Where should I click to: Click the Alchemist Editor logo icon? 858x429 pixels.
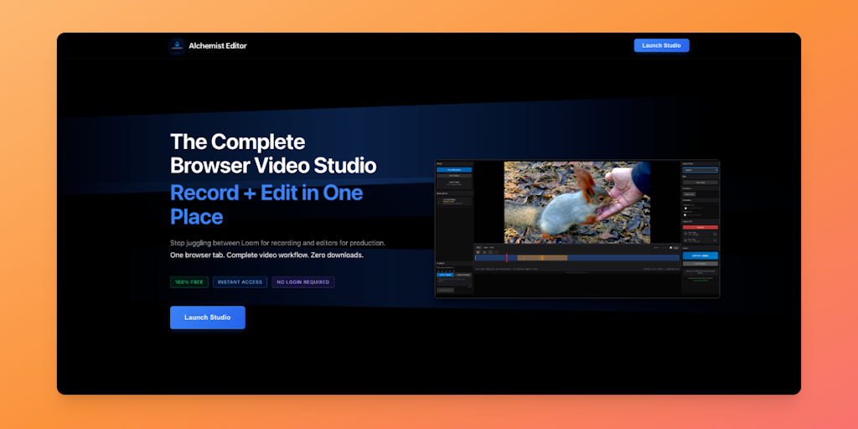(177, 46)
